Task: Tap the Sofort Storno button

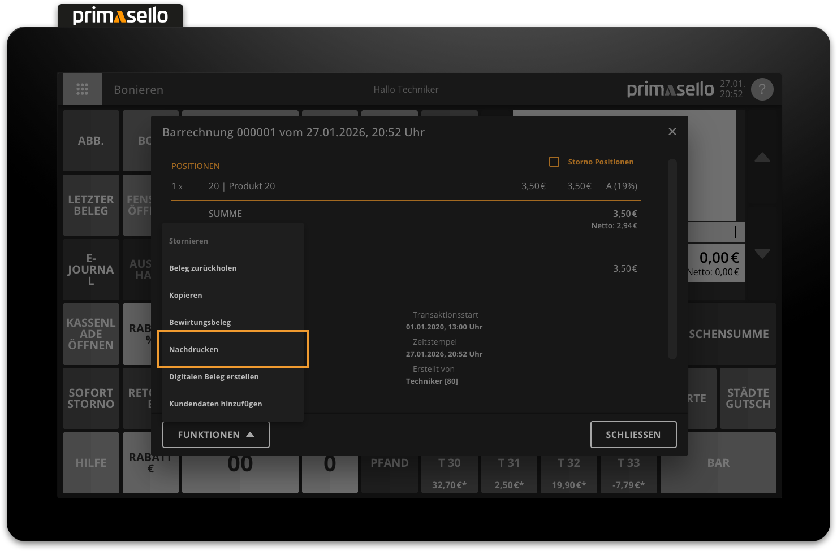Action: [x=91, y=398]
